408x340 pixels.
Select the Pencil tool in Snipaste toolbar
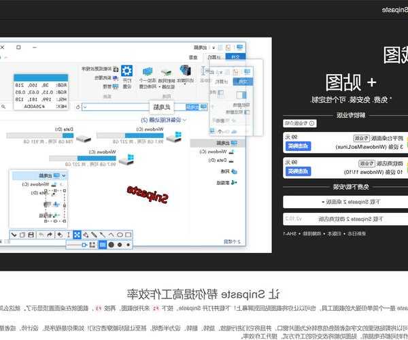point(94,235)
